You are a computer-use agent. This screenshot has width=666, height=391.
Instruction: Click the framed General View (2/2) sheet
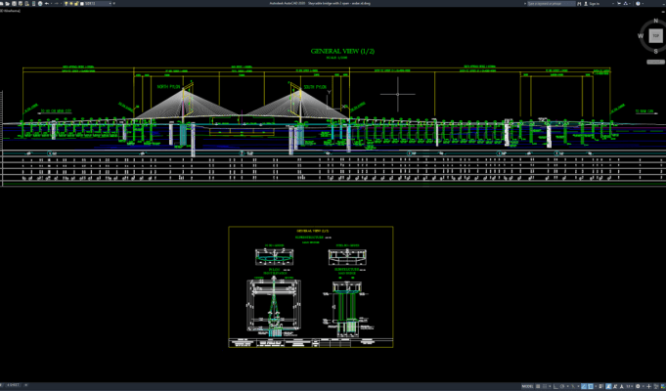[311, 287]
